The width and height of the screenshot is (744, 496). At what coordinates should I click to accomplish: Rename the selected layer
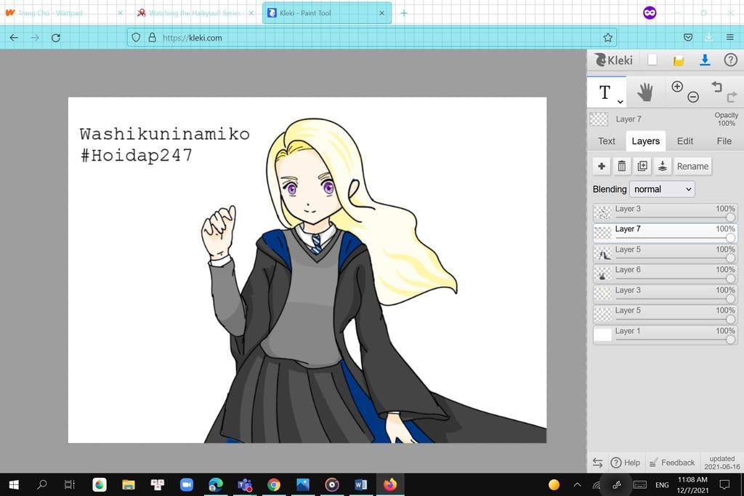pos(692,167)
